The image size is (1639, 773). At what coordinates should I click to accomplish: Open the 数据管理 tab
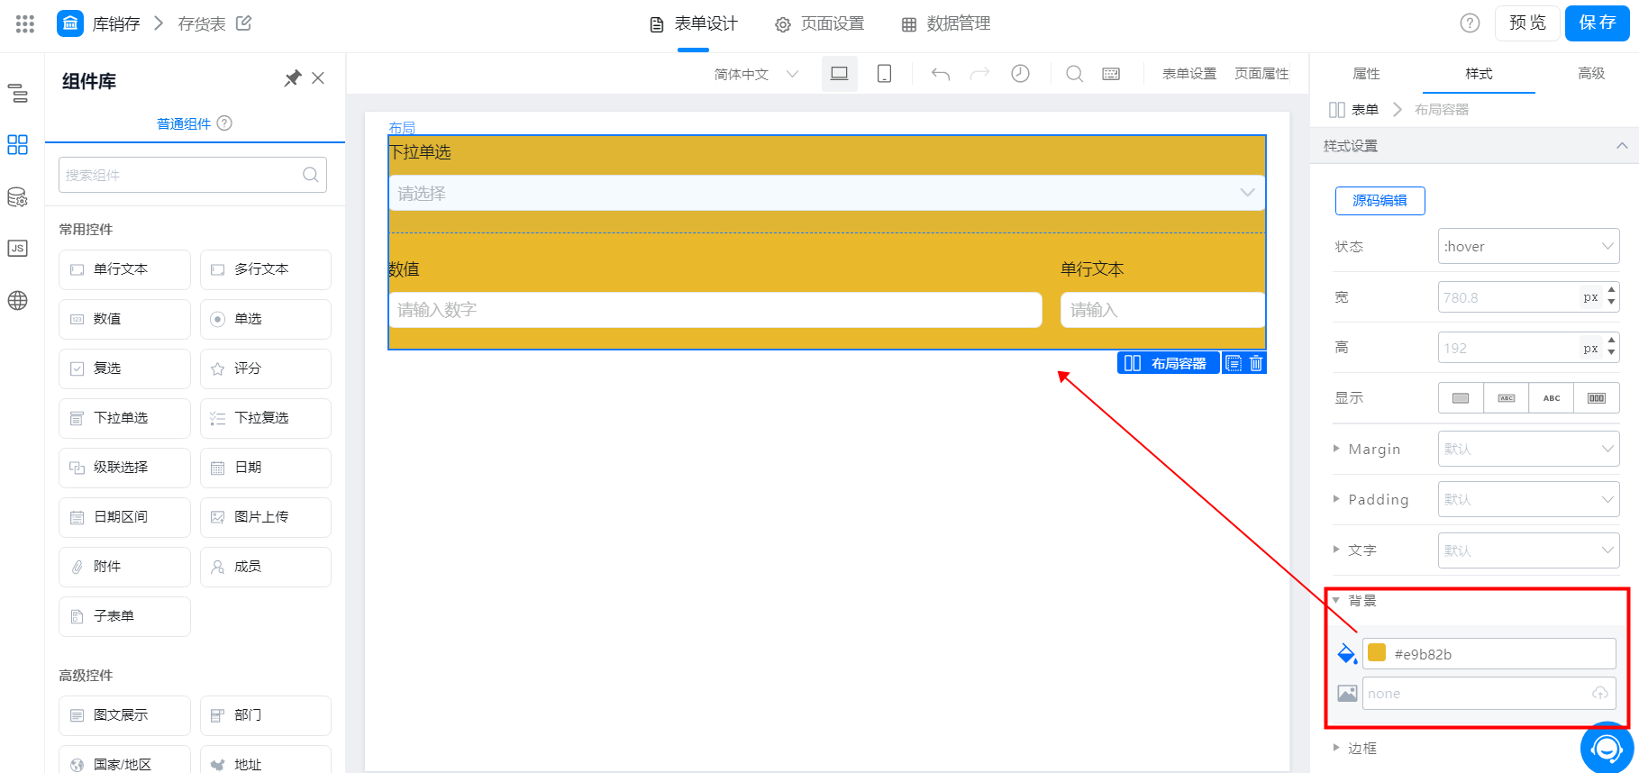[x=946, y=24]
